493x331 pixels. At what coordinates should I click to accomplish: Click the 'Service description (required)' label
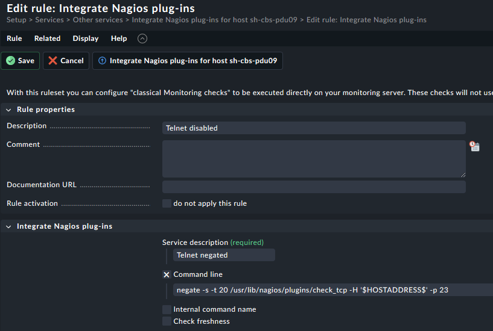(x=213, y=243)
